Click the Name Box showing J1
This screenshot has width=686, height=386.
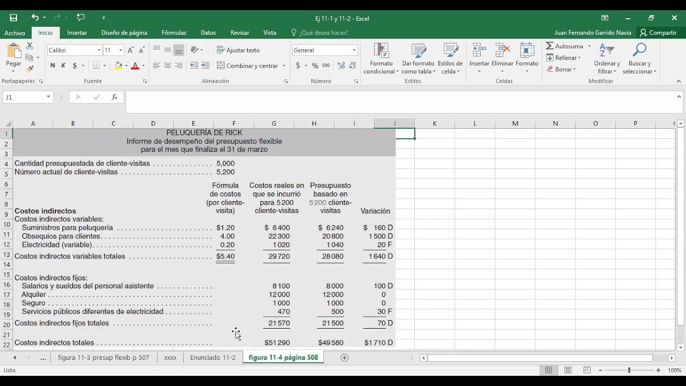click(x=28, y=97)
